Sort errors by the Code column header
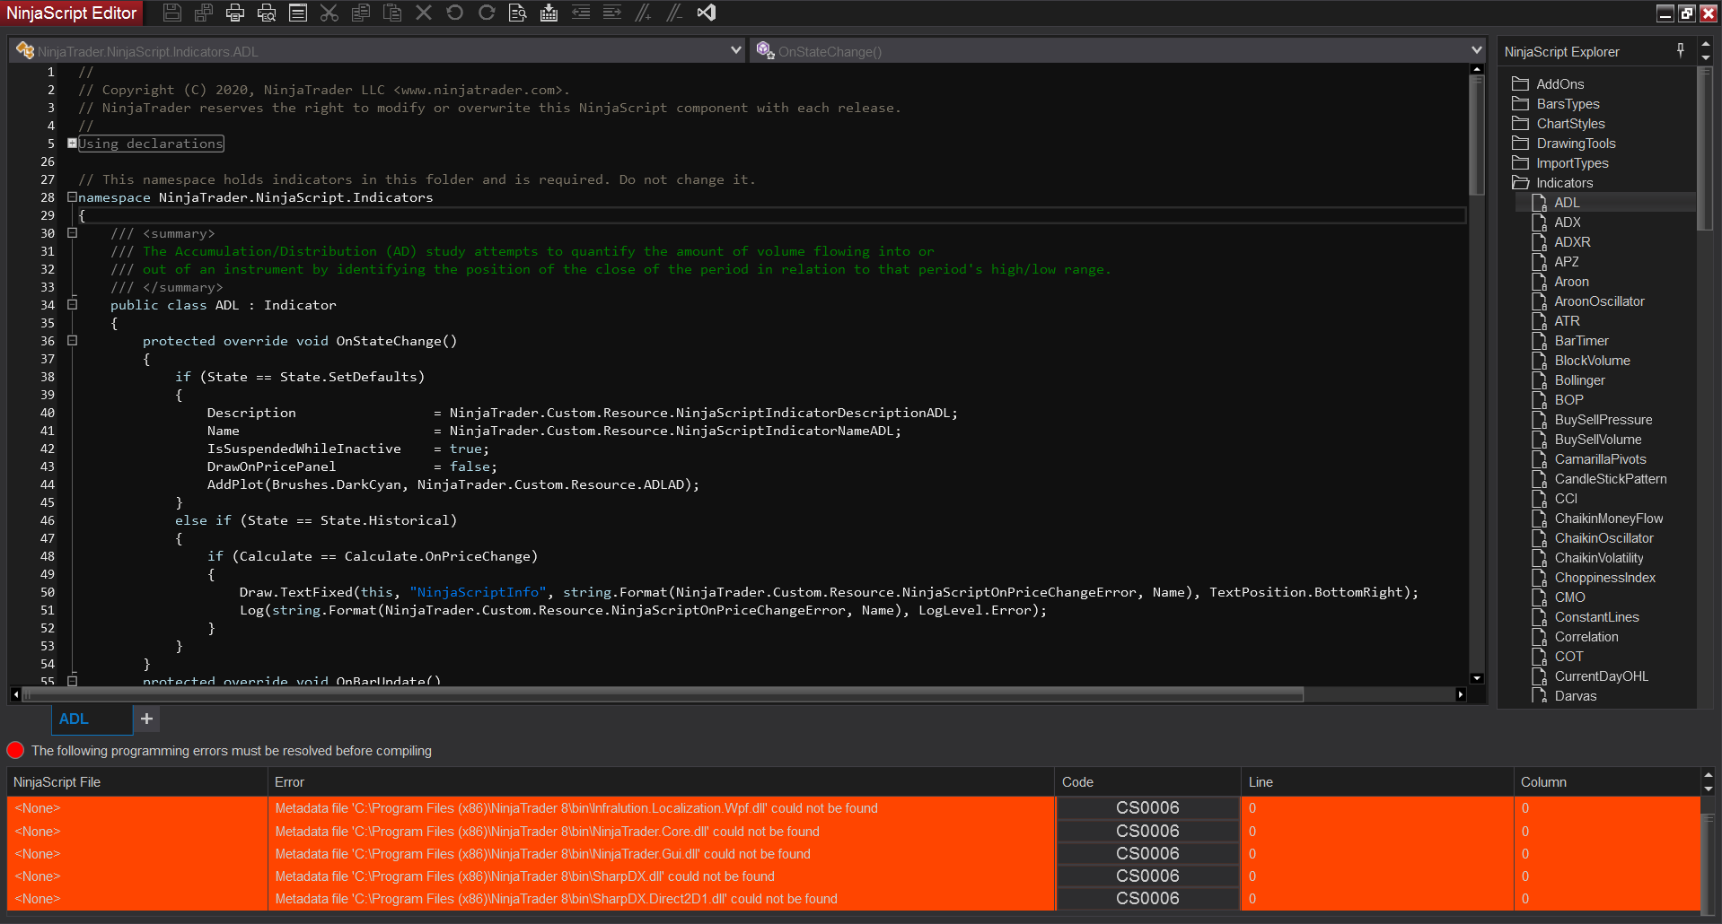The image size is (1722, 924). (x=1077, y=782)
